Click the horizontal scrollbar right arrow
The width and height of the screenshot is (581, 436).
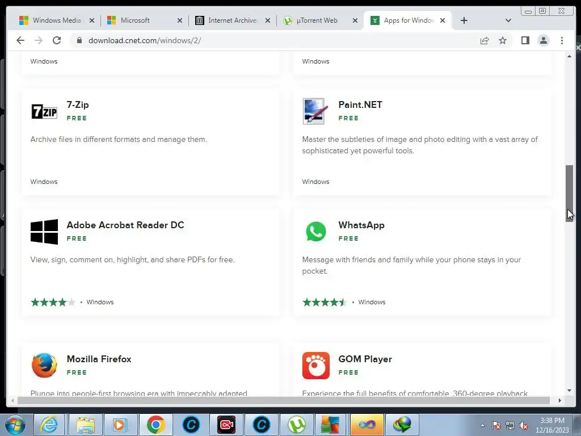click(x=560, y=400)
